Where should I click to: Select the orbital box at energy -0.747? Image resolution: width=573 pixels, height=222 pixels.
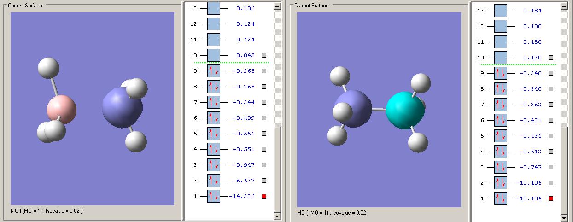pyautogui.click(x=500, y=167)
